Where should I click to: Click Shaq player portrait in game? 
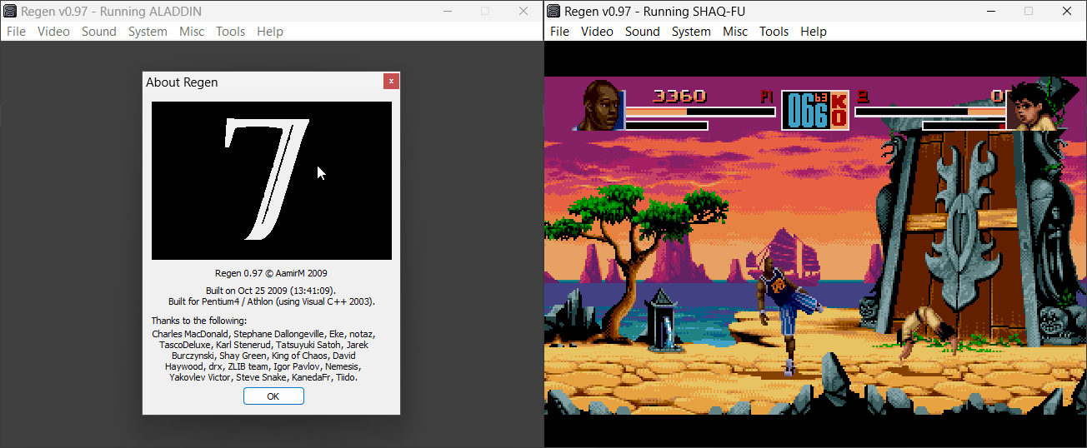(599, 106)
